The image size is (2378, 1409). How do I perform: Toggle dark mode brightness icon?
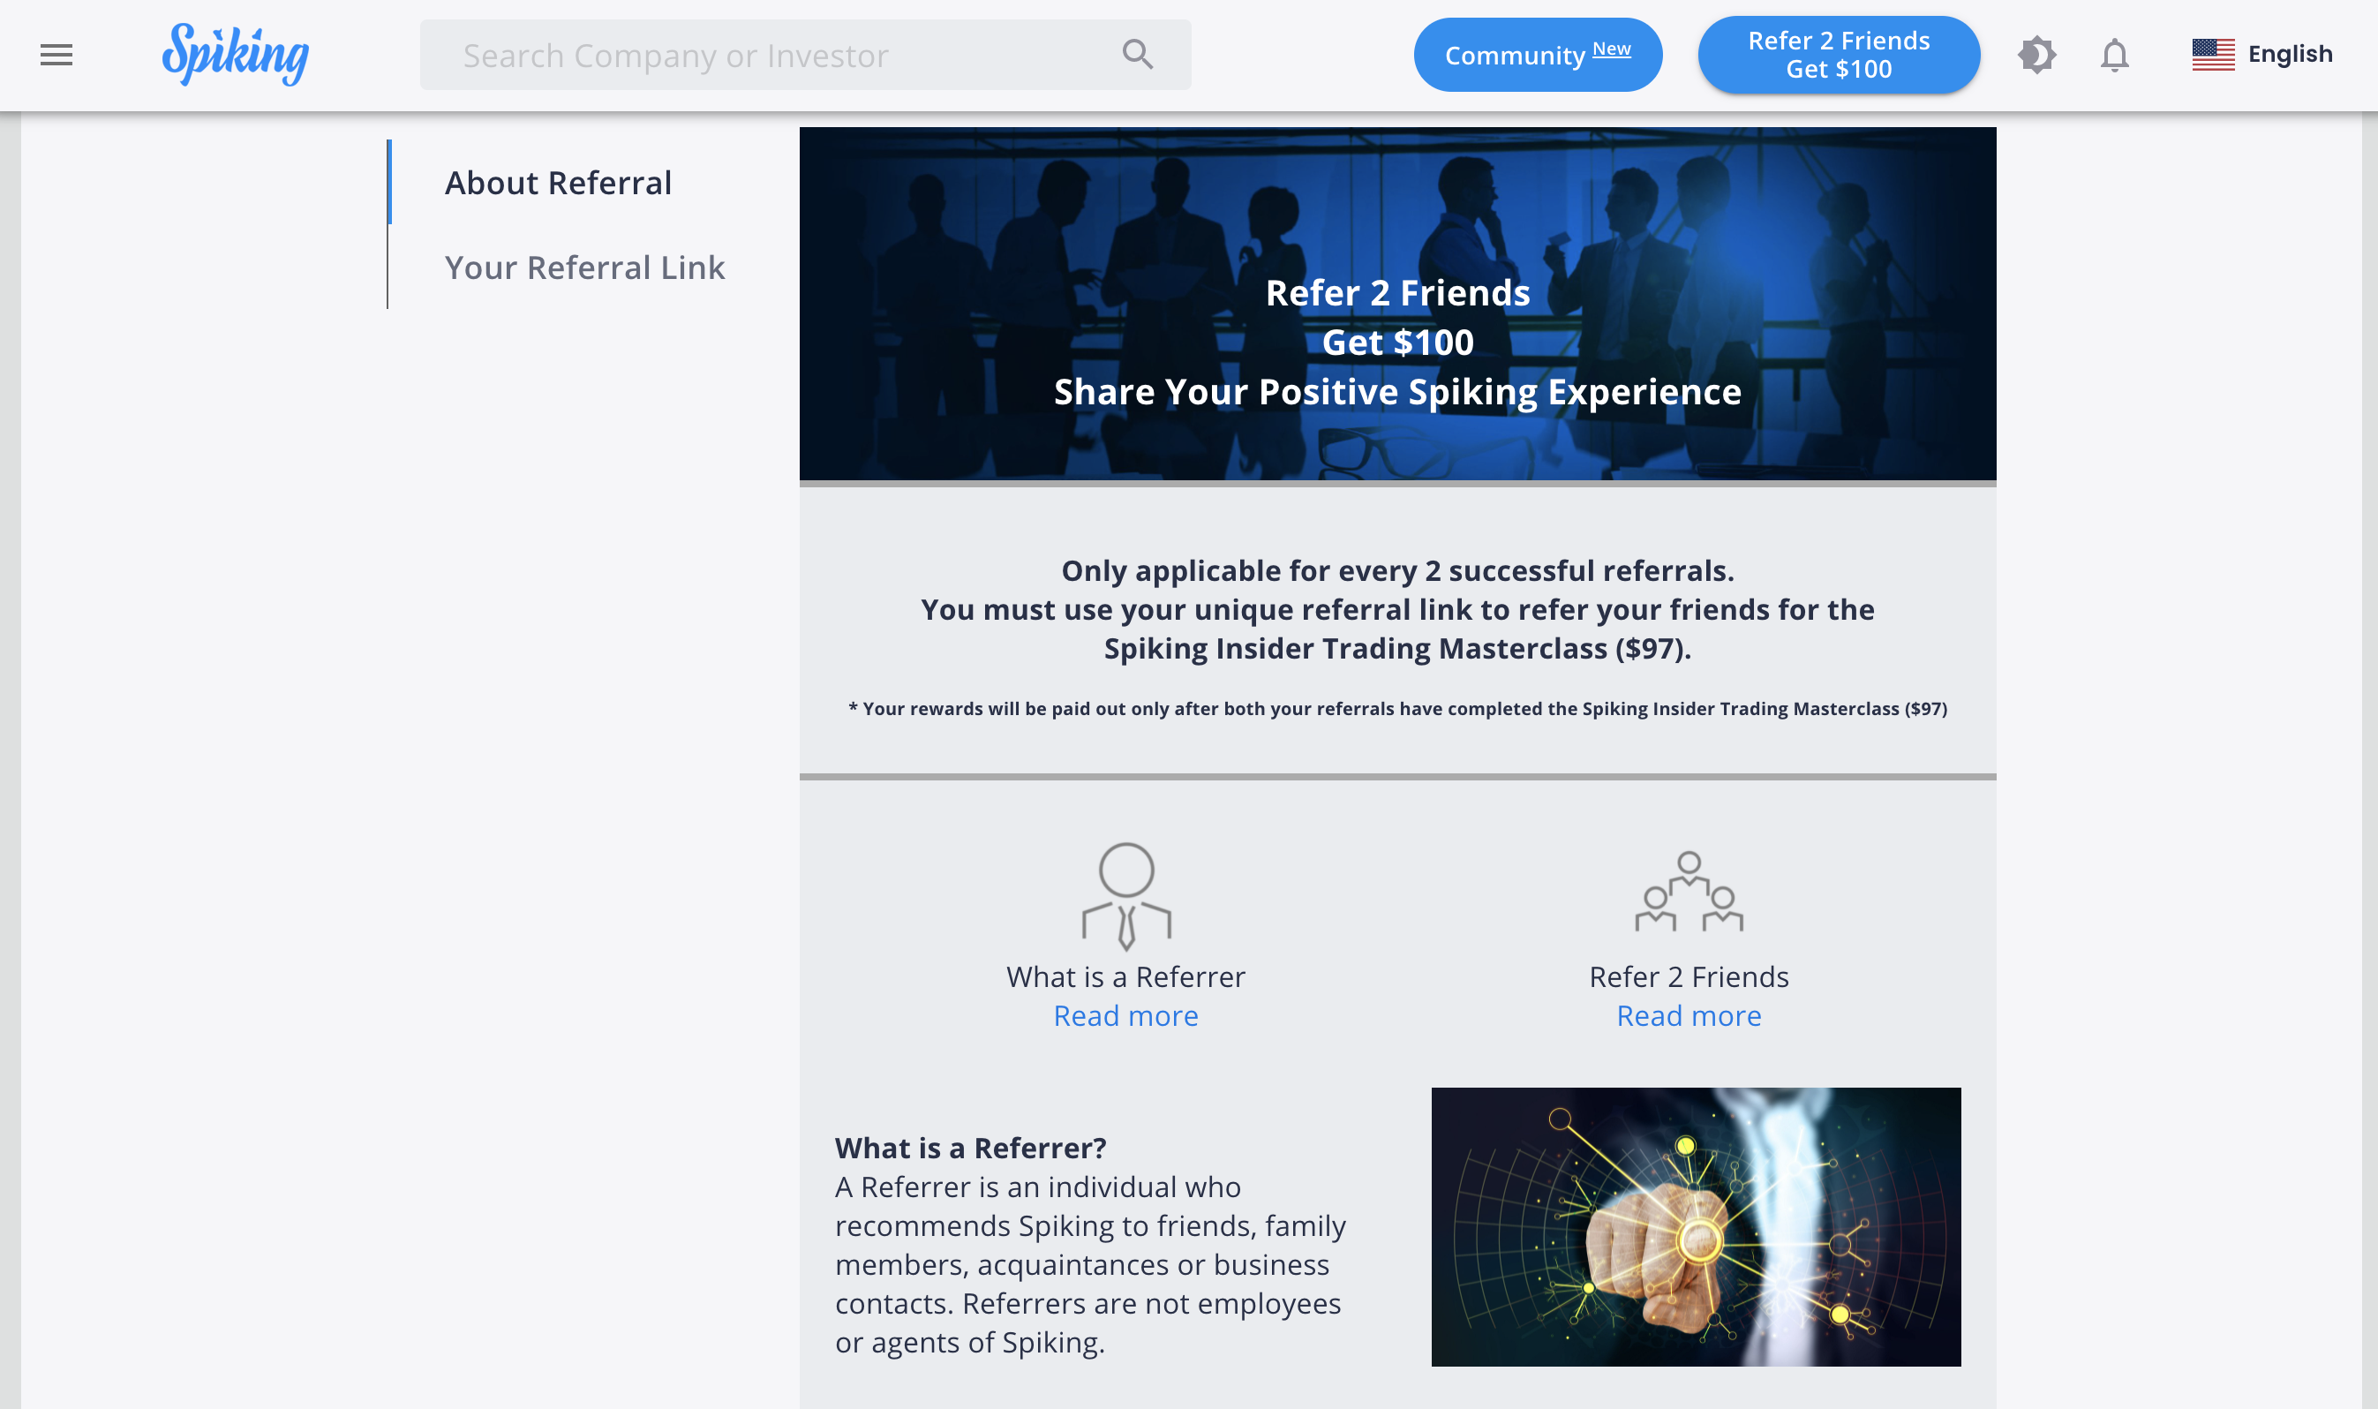click(2036, 55)
